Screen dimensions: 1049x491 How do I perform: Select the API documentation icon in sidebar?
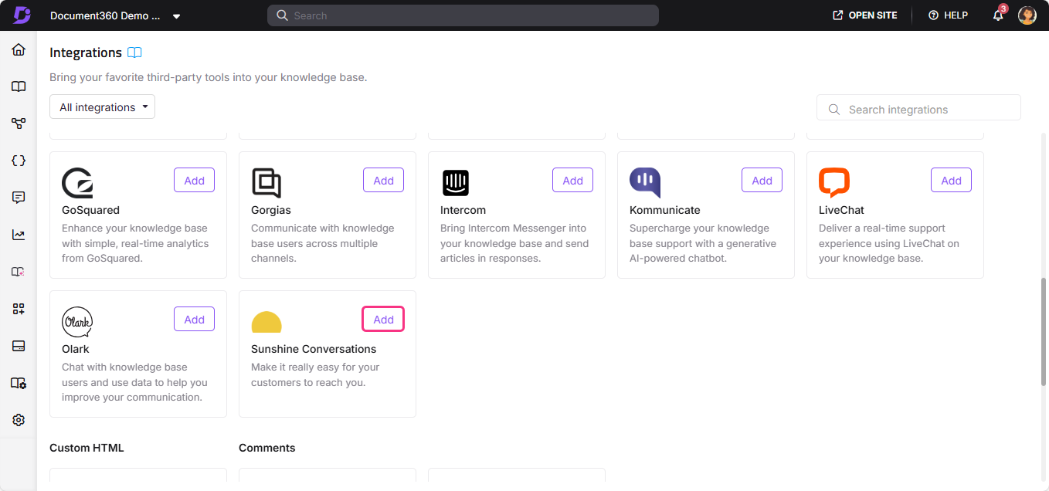[x=18, y=160]
